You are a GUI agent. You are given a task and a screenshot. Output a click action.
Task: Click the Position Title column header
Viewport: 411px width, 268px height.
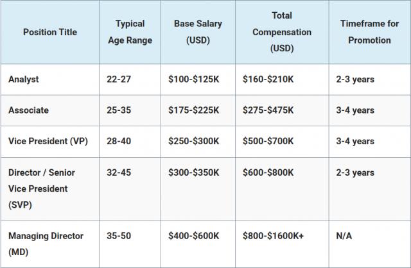pyautogui.click(x=49, y=32)
